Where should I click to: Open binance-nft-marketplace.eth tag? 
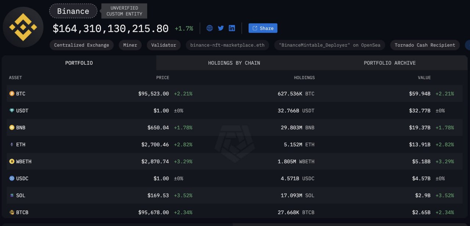[x=227, y=45]
